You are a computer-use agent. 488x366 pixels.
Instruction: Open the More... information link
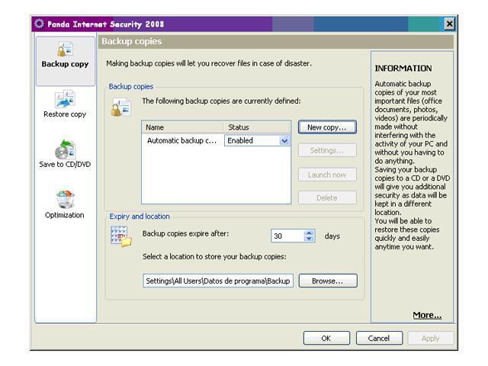click(x=427, y=315)
